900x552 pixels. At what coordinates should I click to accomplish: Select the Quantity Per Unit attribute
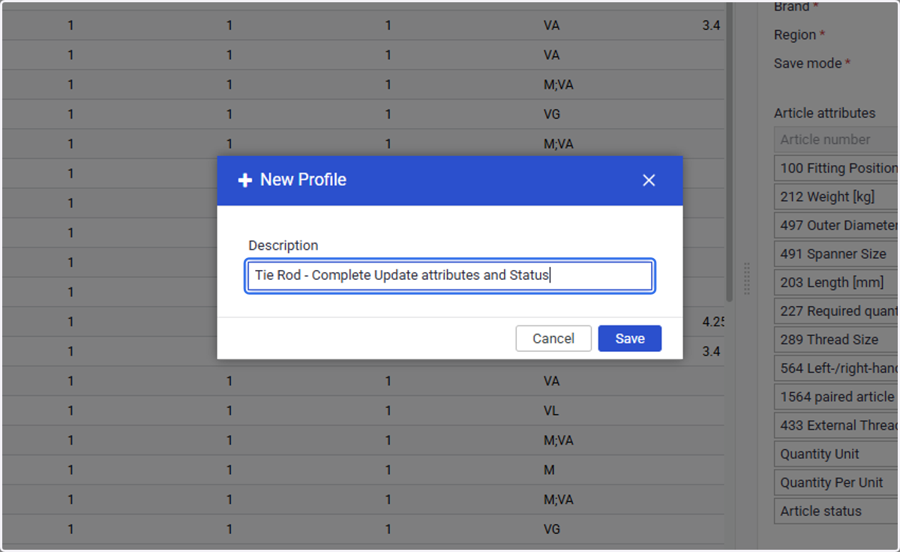pos(837,482)
